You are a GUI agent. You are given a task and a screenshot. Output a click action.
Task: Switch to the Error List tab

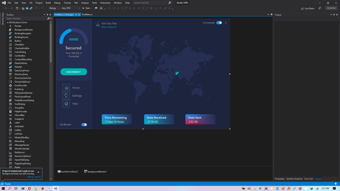309,179
